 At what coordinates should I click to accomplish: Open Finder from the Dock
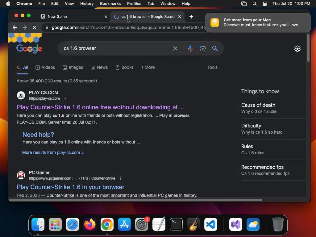point(38,224)
